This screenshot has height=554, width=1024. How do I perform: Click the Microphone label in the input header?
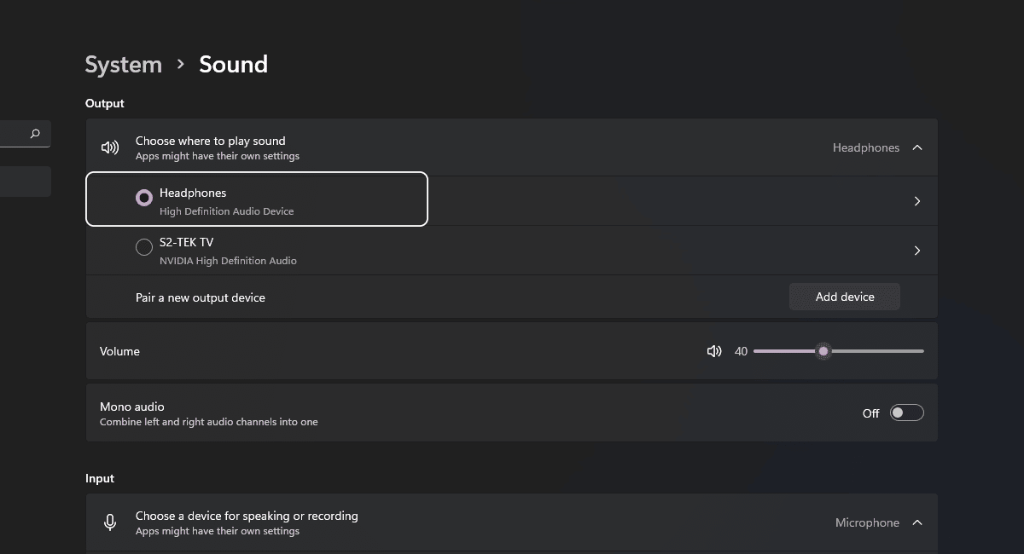[866, 522]
